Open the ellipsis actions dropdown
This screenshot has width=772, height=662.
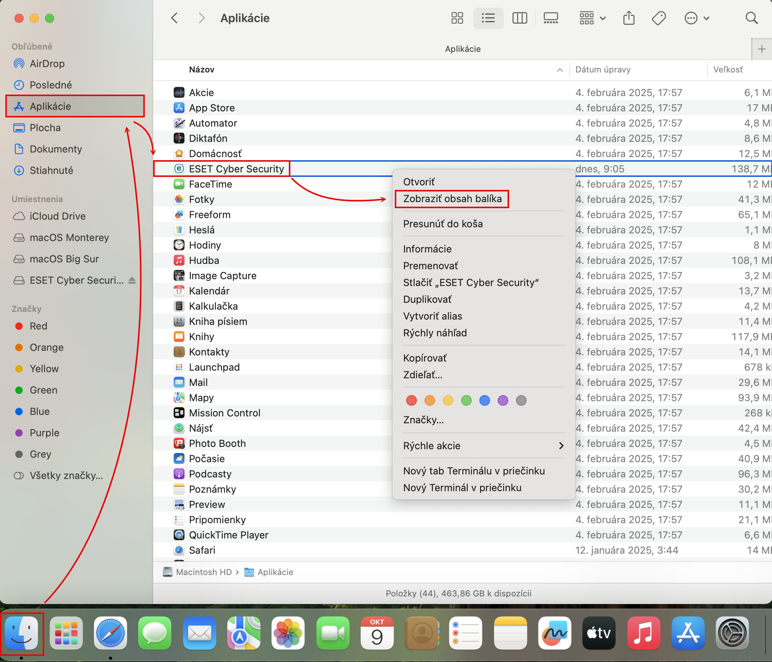pyautogui.click(x=697, y=18)
